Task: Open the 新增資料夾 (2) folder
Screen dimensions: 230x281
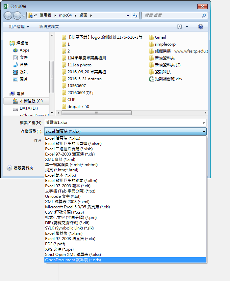Action: pyautogui.click(x=165, y=65)
